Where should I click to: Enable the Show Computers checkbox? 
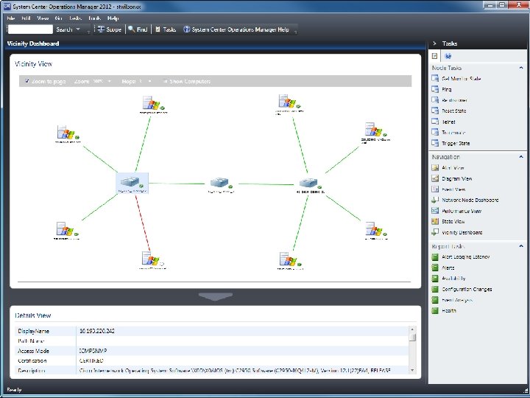166,81
